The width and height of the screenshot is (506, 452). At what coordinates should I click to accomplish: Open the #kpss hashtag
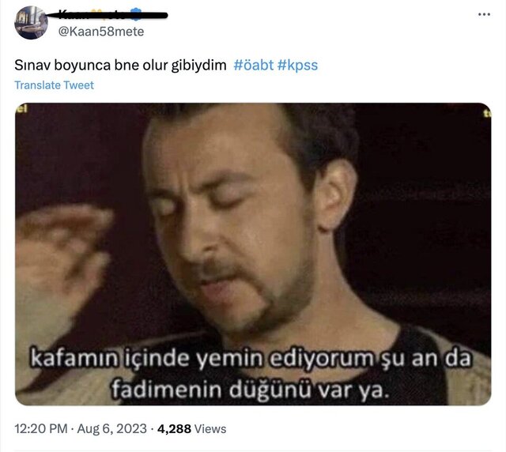(297, 66)
